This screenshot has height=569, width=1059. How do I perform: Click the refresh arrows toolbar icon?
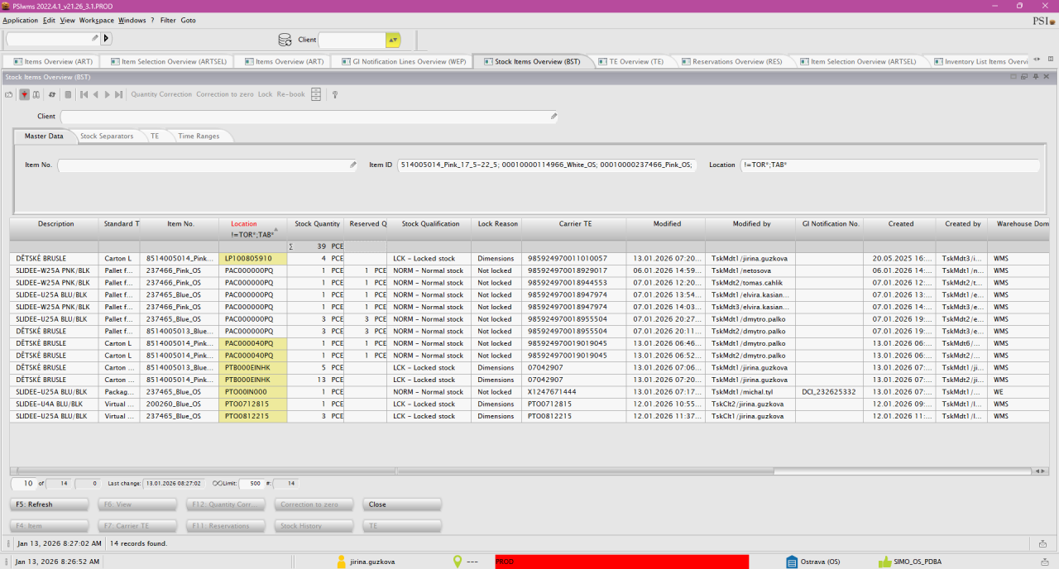pos(52,94)
